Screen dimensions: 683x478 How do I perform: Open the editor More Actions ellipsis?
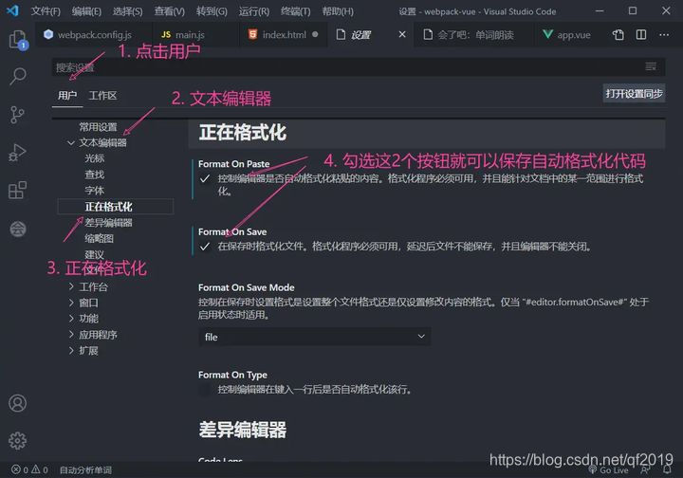664,34
